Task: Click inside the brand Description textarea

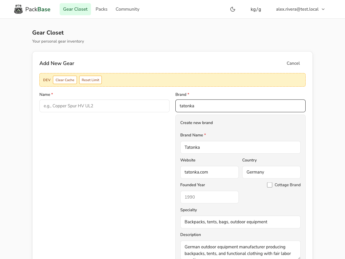Action: click(x=240, y=250)
